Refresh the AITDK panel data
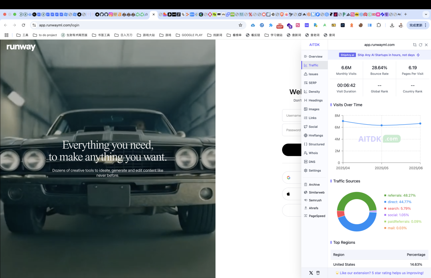The height and width of the screenshot is (278, 431). (x=420, y=45)
